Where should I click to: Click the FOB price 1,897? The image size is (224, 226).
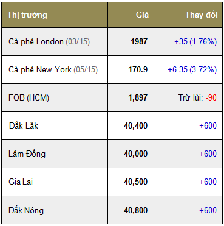tap(138, 98)
